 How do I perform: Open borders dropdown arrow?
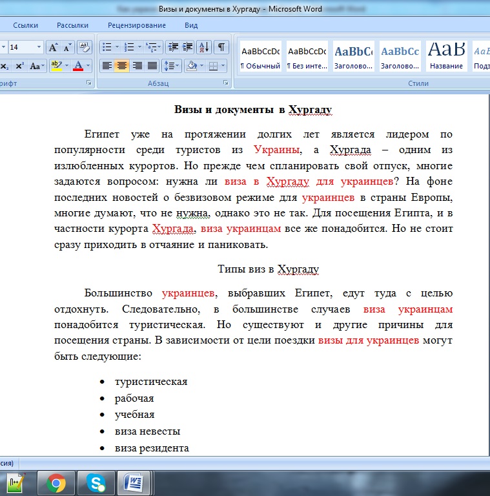tap(223, 66)
